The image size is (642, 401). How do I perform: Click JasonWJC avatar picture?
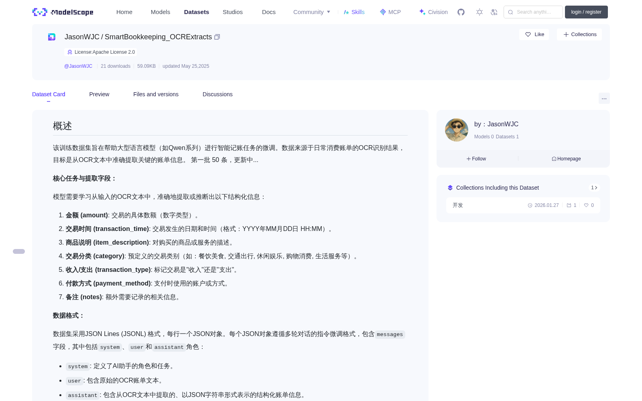pos(457,130)
